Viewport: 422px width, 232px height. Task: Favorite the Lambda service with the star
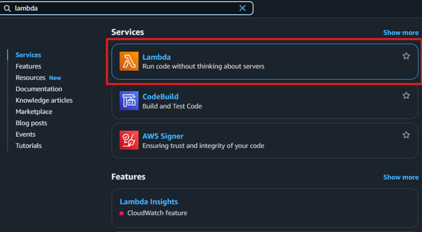[406, 56]
